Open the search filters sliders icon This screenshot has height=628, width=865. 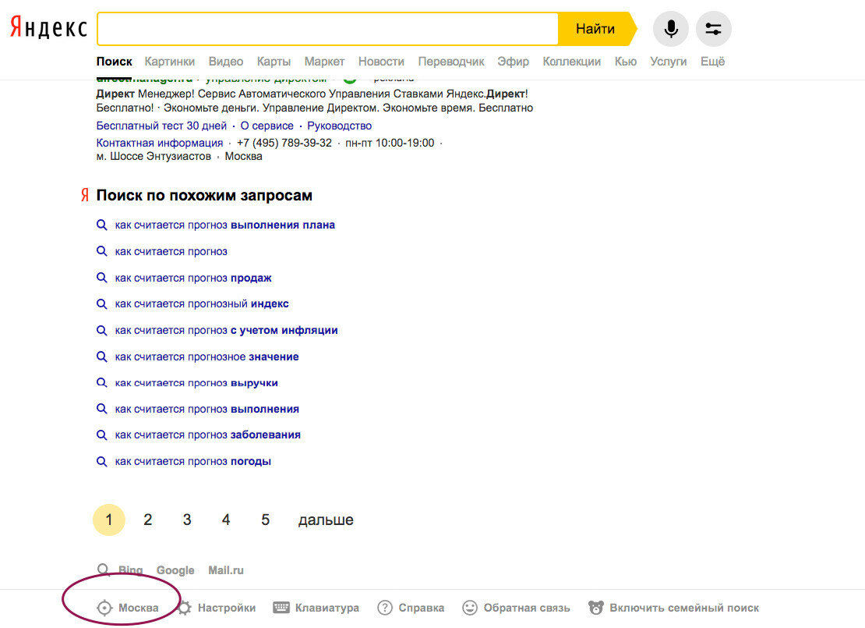click(x=713, y=29)
